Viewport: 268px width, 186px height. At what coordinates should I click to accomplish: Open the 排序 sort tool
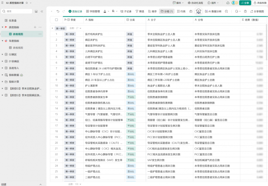click(152, 11)
